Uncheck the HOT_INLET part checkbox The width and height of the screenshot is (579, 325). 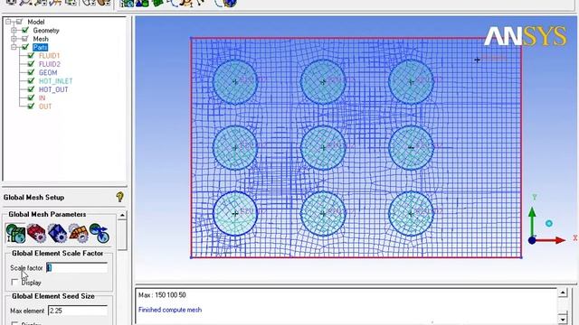31,81
